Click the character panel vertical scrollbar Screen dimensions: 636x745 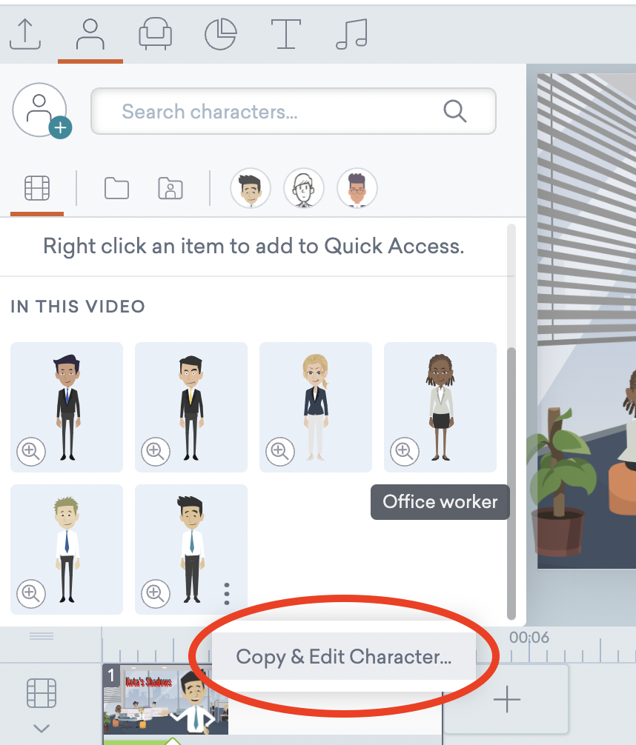(511, 482)
